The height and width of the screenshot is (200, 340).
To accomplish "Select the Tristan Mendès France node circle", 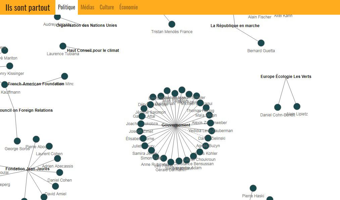I will click(x=172, y=24).
